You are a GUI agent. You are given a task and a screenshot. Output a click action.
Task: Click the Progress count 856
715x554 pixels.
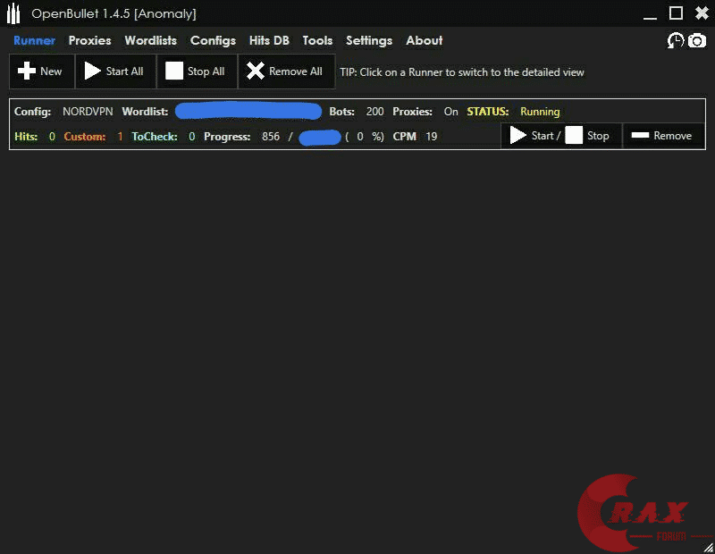coord(271,137)
